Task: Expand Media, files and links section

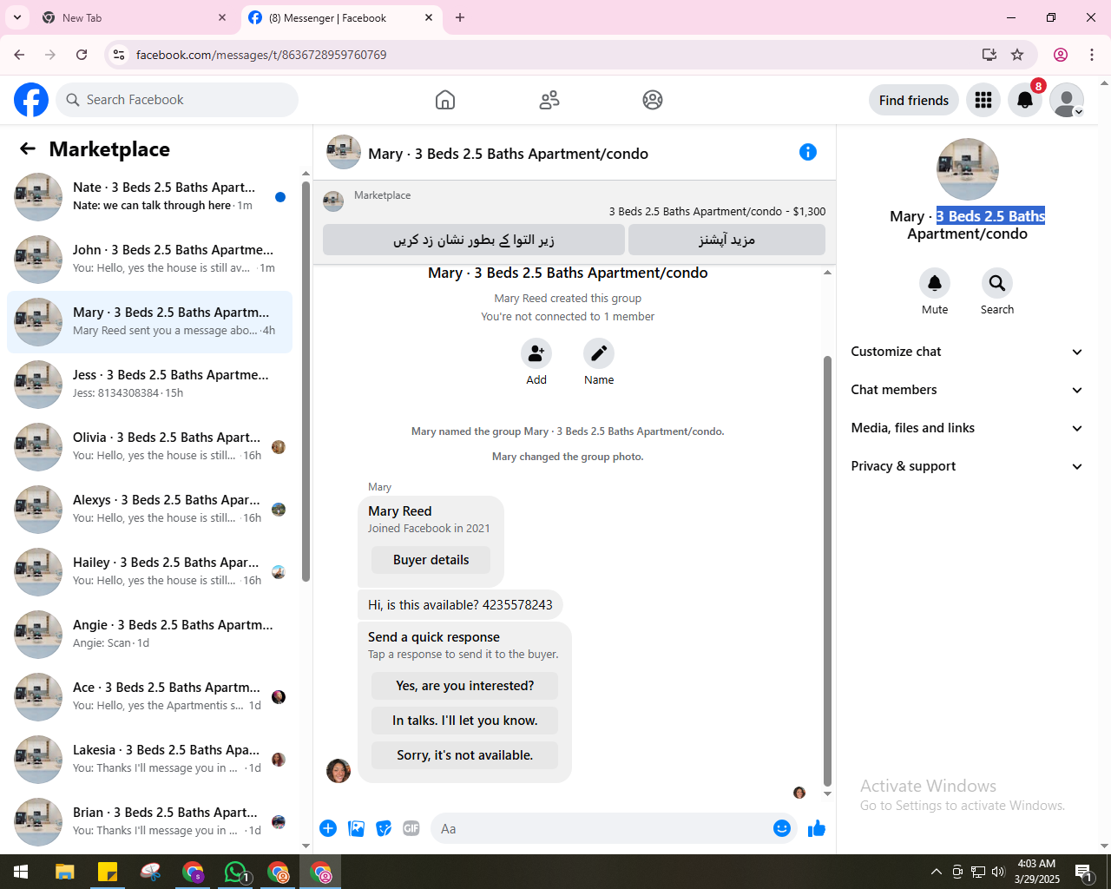Action: coord(967,428)
